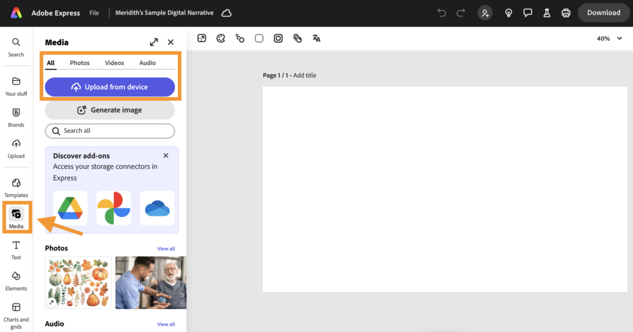Image resolution: width=633 pixels, height=332 pixels.
Task: Click the Google Drive add-on icon
Action: [70, 208]
